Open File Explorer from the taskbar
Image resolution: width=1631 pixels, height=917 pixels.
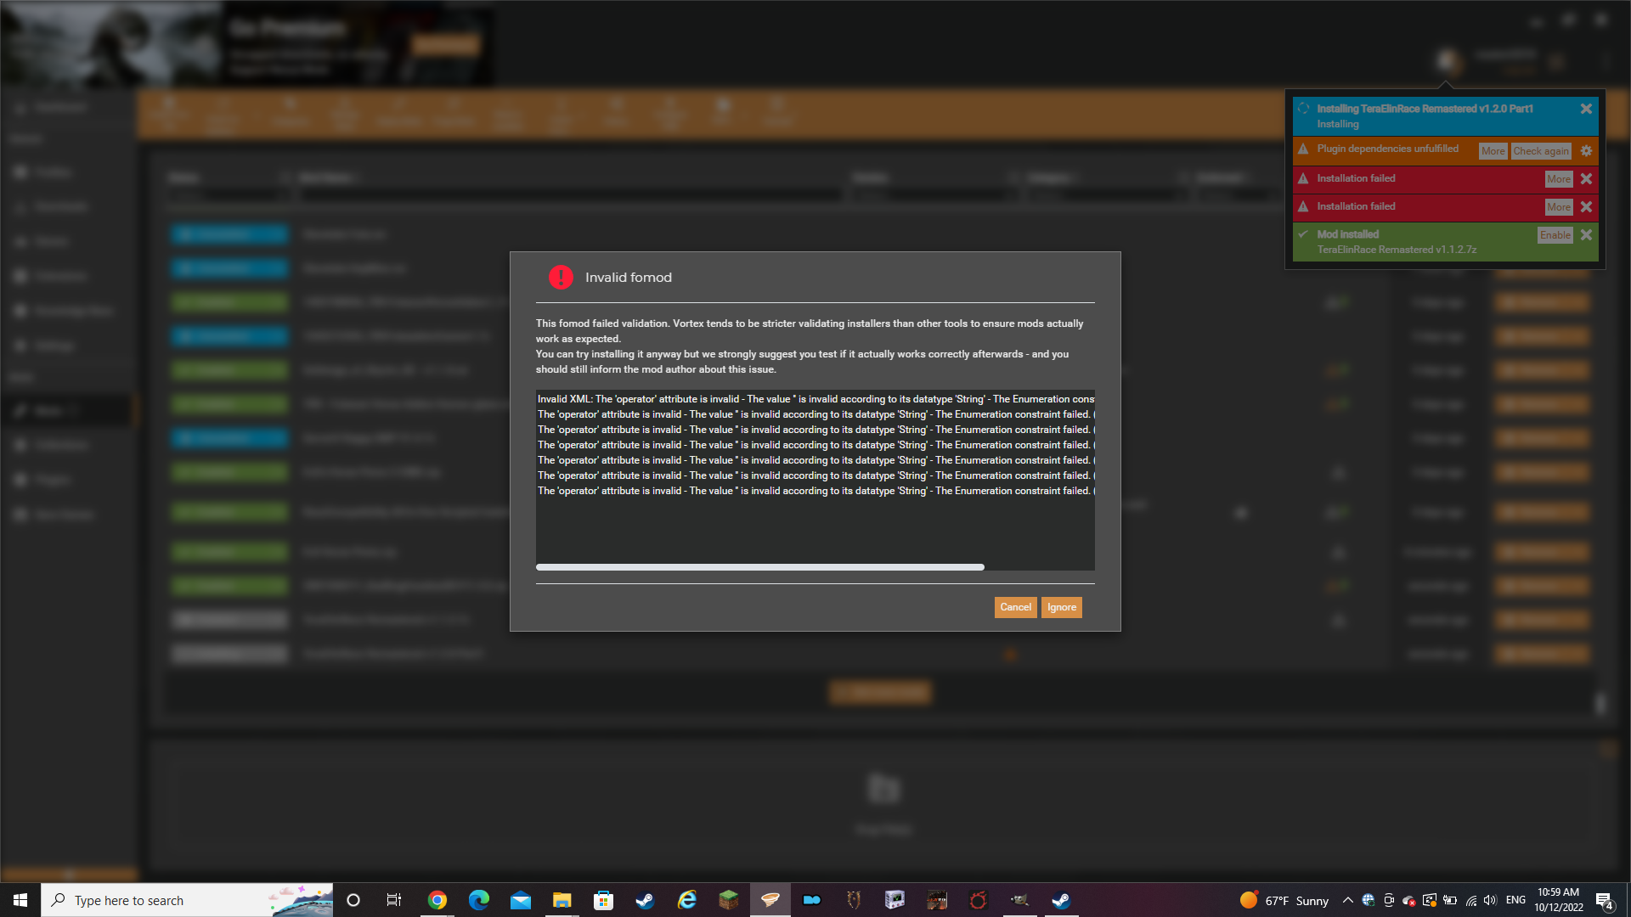pos(562,900)
